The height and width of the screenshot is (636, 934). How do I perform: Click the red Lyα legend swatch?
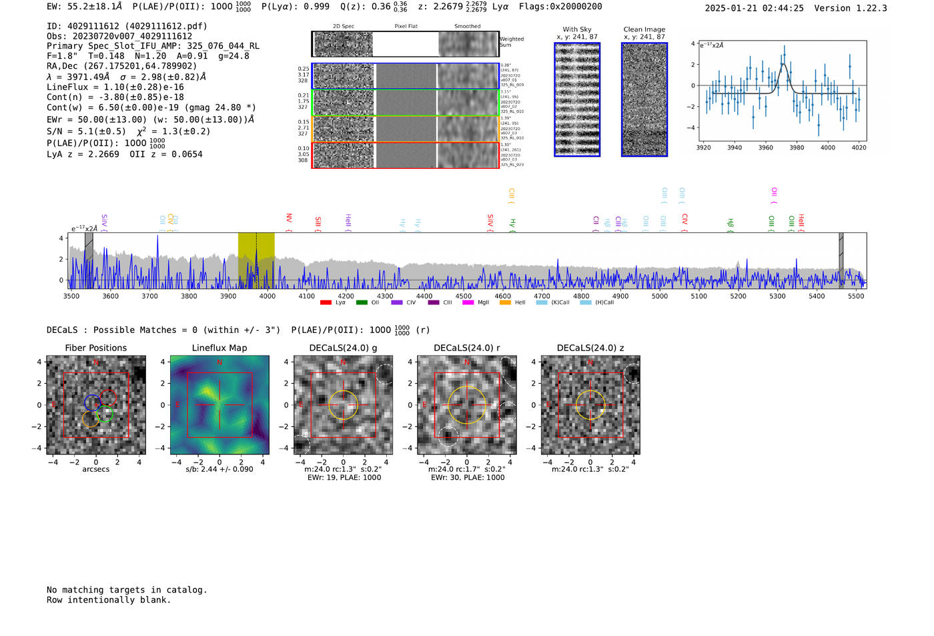point(326,302)
